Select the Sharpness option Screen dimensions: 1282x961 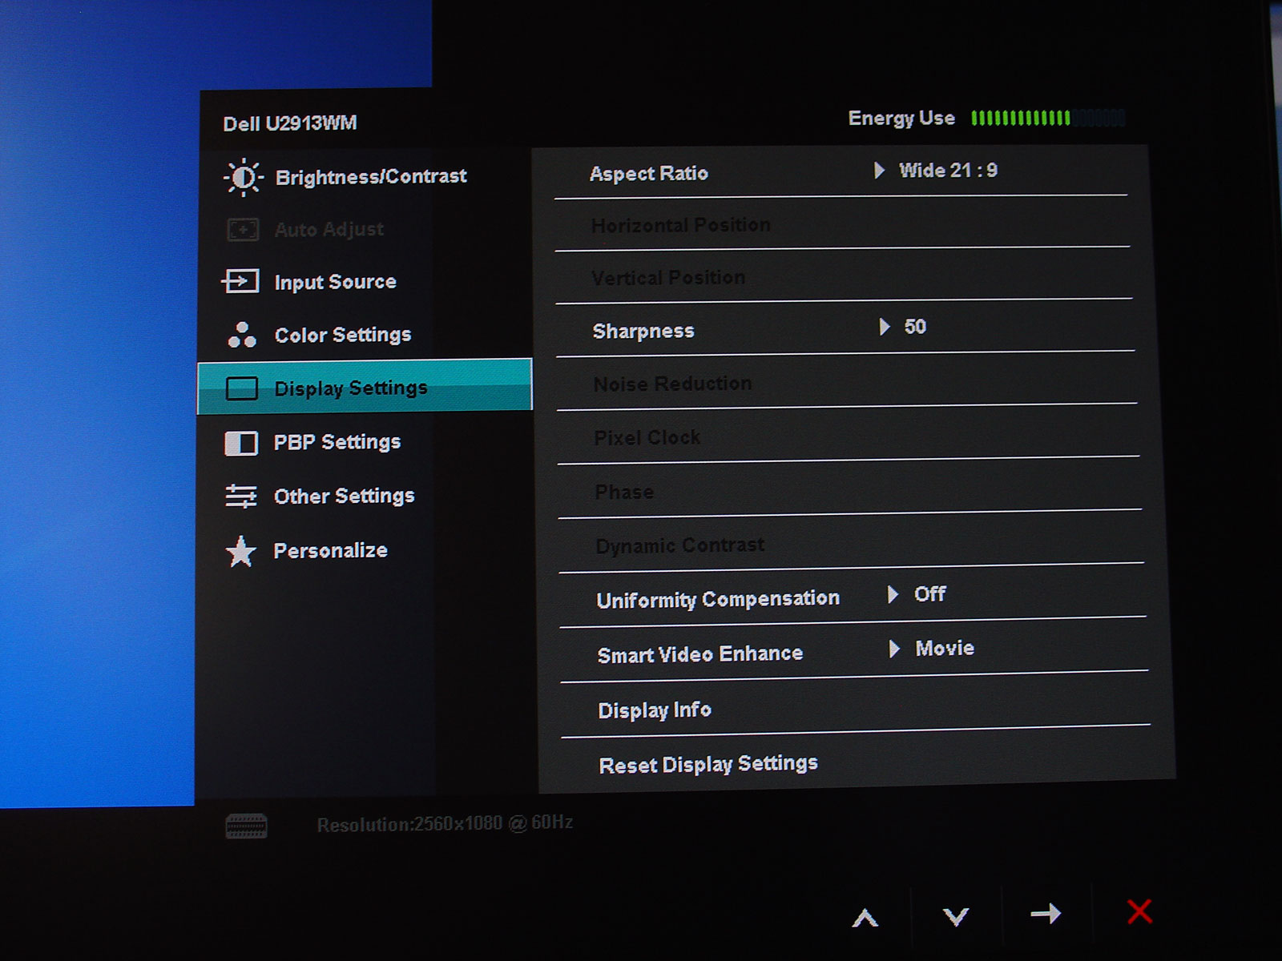643,332
